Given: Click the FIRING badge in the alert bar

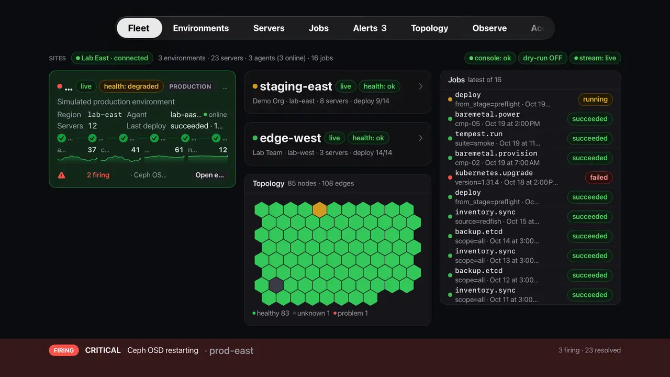Looking at the screenshot, I should pos(64,350).
